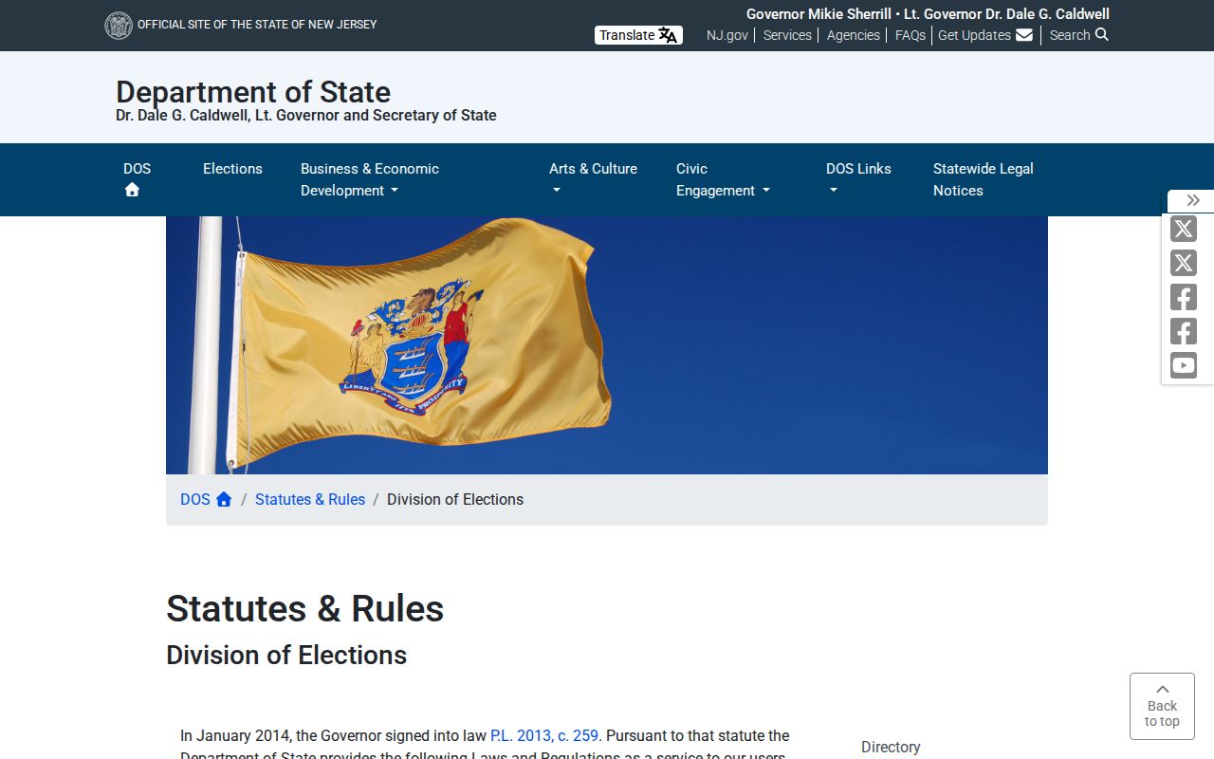
Task: Expand the Arts & Culture dropdown
Action: tap(593, 179)
